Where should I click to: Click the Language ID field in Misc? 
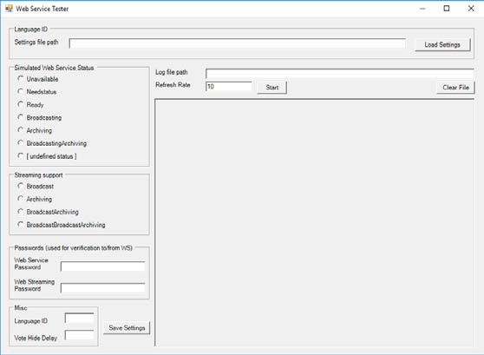(79, 318)
